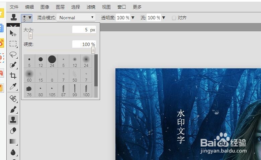Open the 滤镜 menu
The height and width of the screenshot is (160, 261).
(x=91, y=7)
